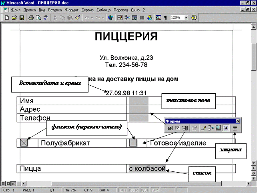Toggle ЗАМ overtype mode in the status bar

[155, 190]
